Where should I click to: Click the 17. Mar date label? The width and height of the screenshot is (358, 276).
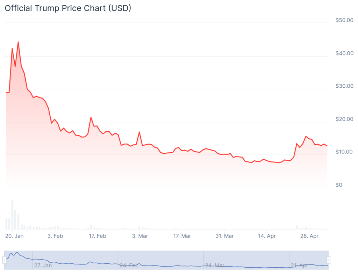click(x=182, y=236)
